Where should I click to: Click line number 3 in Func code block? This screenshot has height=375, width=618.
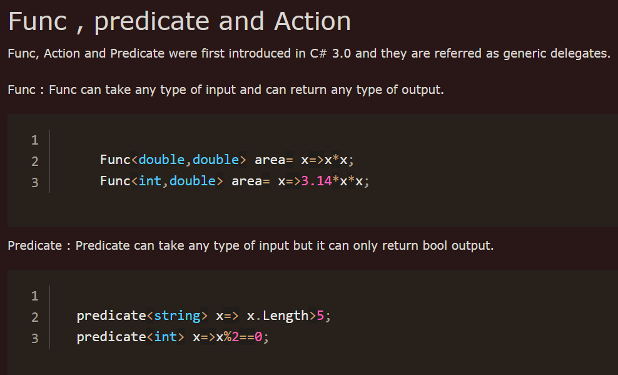pos(34,183)
